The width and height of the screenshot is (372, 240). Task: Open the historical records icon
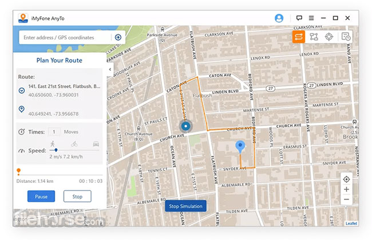point(346,37)
